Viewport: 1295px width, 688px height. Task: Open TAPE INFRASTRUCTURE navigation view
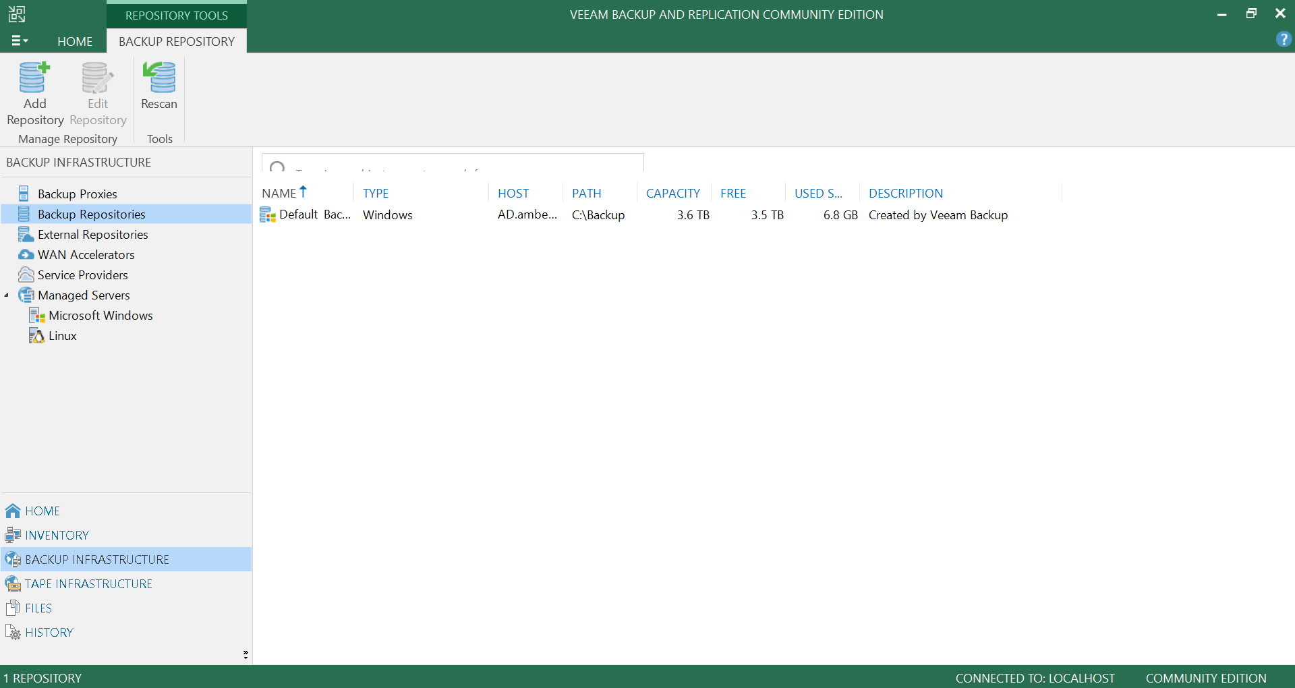[x=126, y=583]
